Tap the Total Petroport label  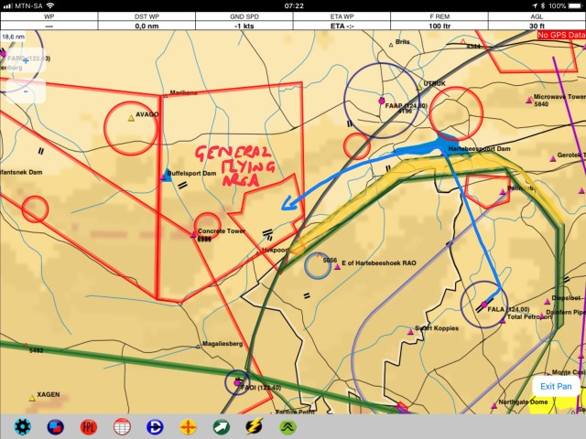tap(529, 316)
